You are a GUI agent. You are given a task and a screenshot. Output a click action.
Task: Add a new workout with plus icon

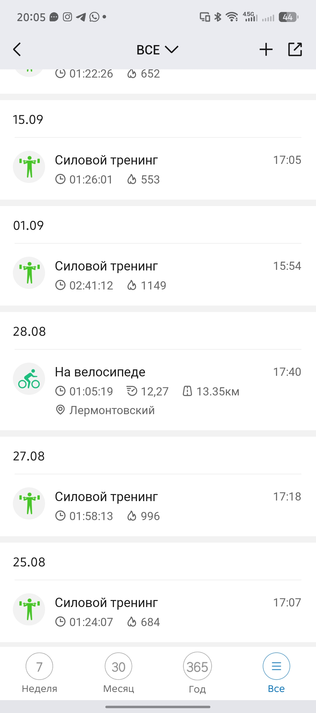[266, 49]
